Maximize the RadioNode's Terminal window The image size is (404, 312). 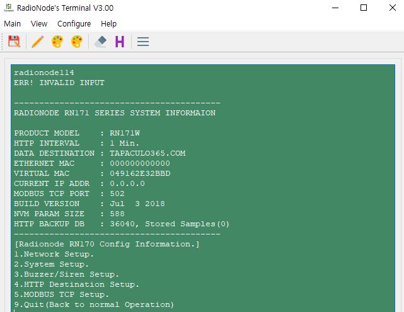[x=364, y=8]
